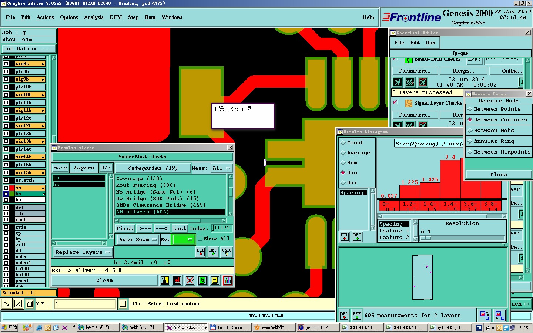
Task: Toggle visibility box of layer drl
Action: 6,208
